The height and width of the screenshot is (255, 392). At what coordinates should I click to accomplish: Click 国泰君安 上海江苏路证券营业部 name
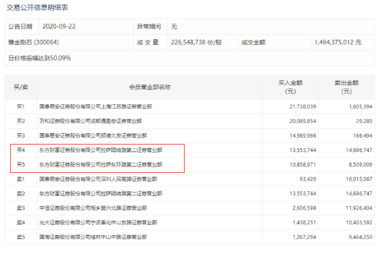click(x=95, y=107)
